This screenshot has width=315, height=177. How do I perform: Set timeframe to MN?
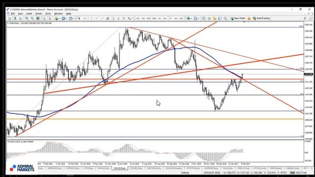[181, 19]
